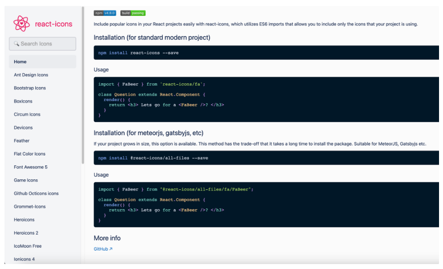
Task: Click the sidebar vertical scrollbar
Action: [x=83, y=85]
